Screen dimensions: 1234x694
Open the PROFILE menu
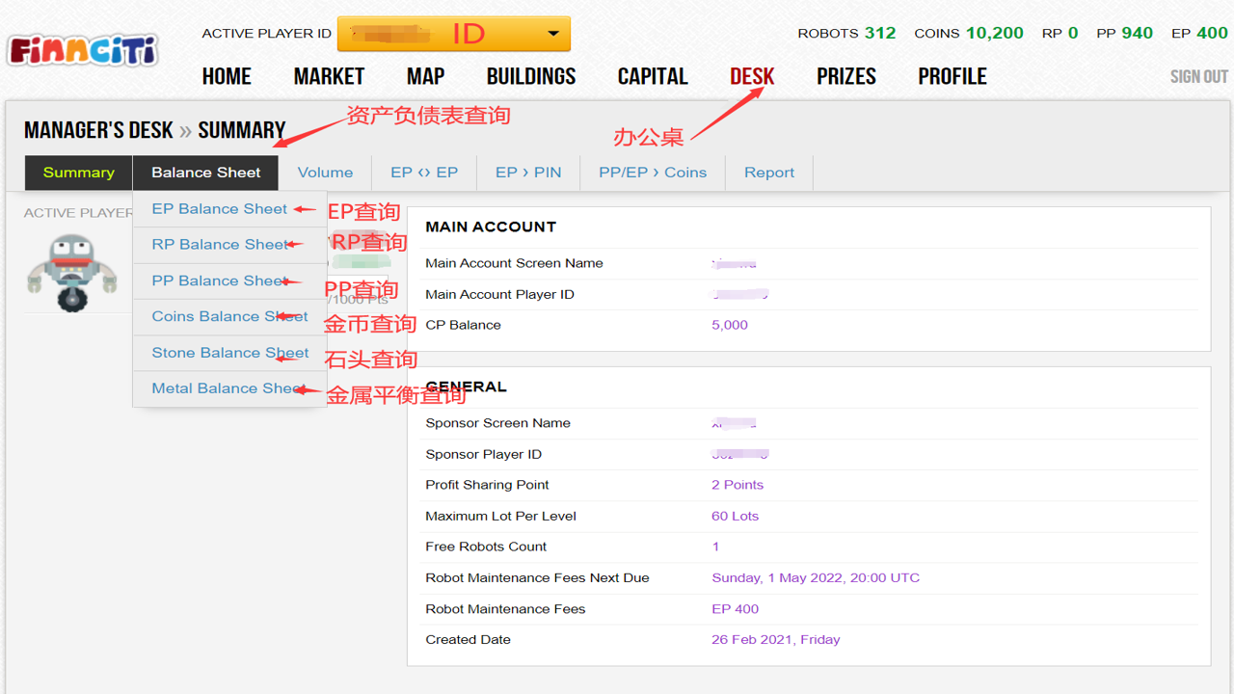[952, 77]
